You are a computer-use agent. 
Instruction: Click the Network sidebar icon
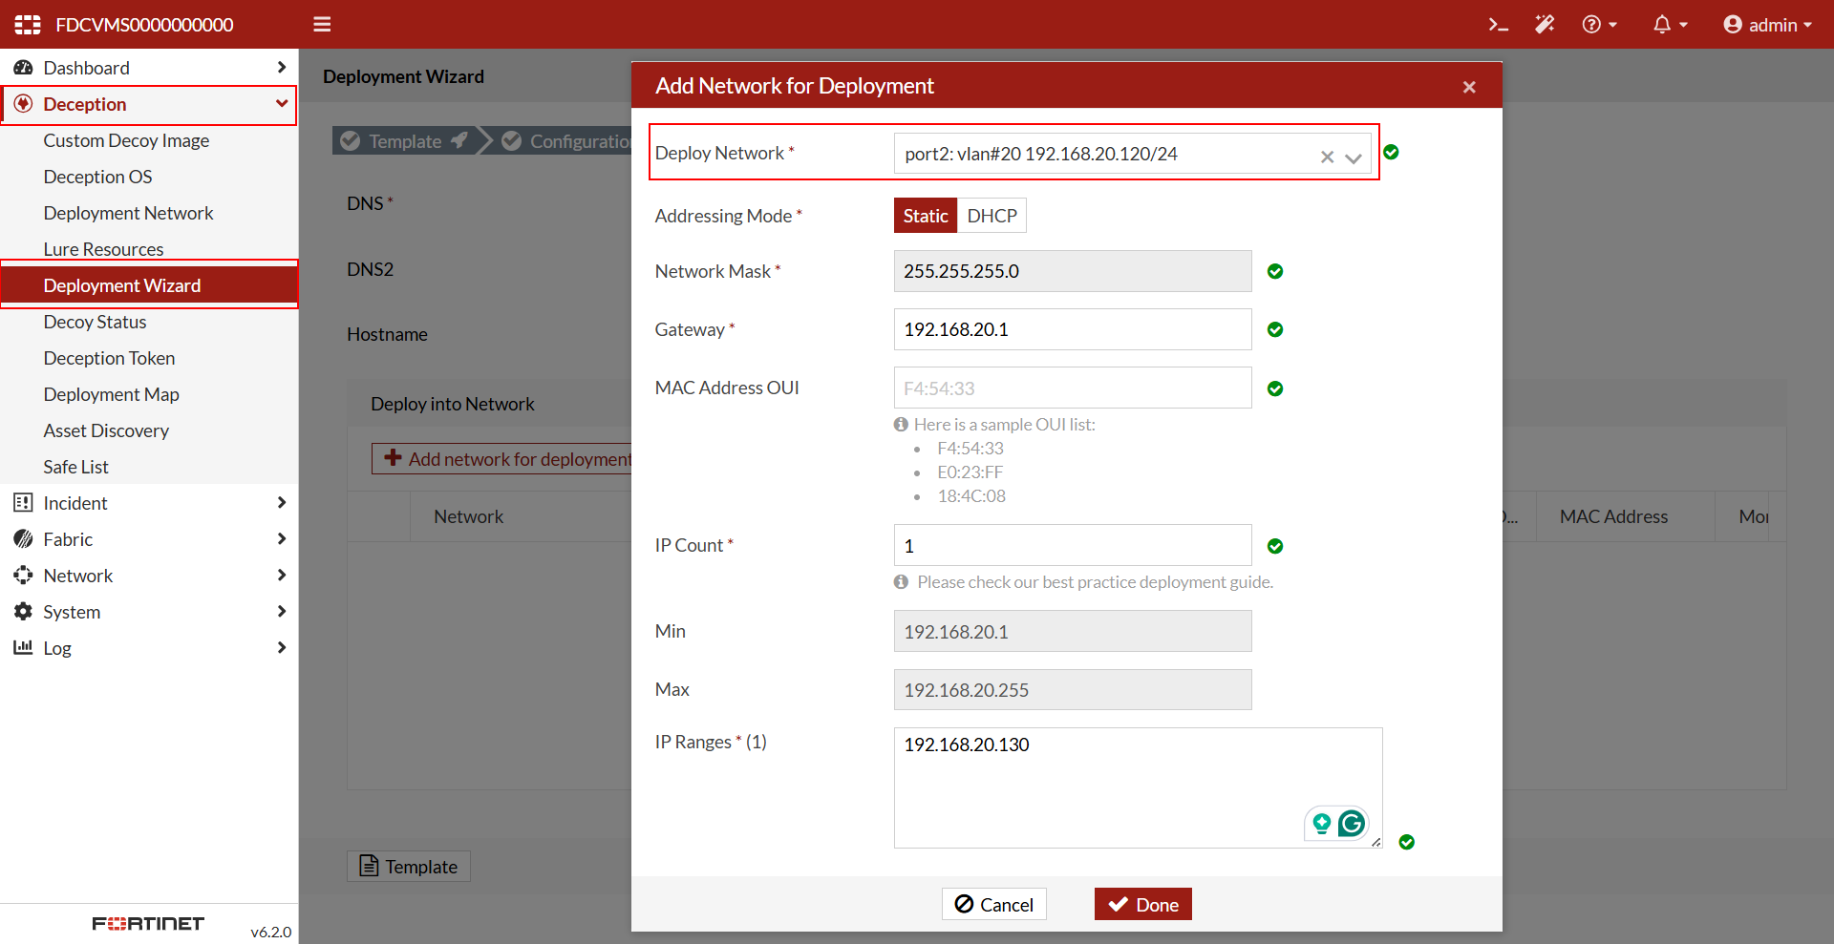[x=23, y=576]
